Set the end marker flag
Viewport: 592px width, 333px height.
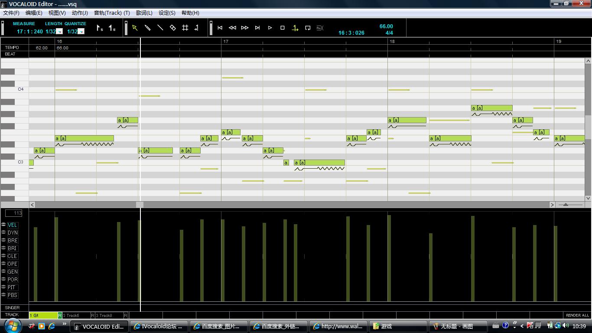(x=112, y=28)
